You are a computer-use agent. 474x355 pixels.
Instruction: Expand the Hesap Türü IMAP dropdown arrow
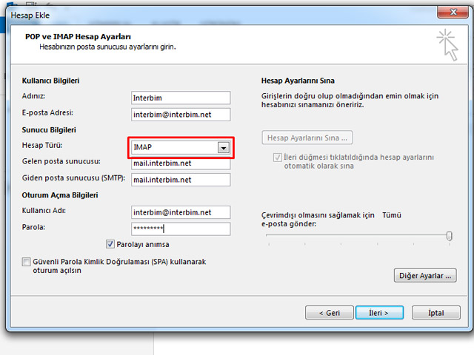point(223,147)
